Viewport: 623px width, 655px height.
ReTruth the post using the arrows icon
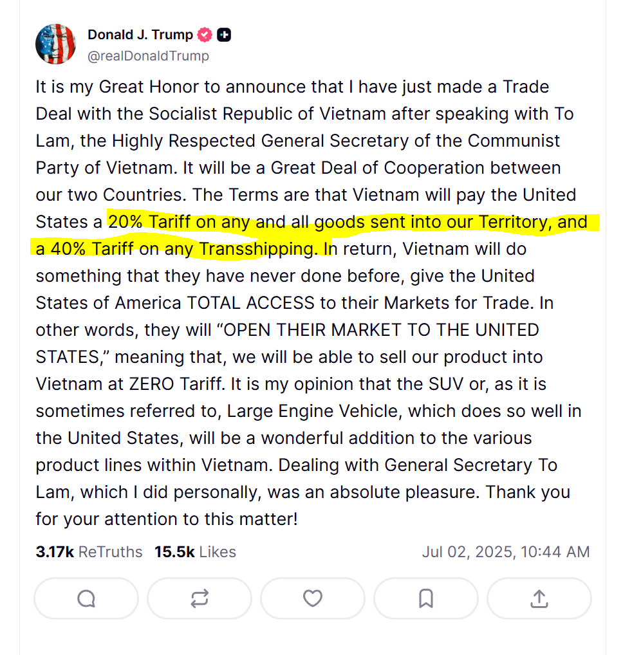click(200, 599)
